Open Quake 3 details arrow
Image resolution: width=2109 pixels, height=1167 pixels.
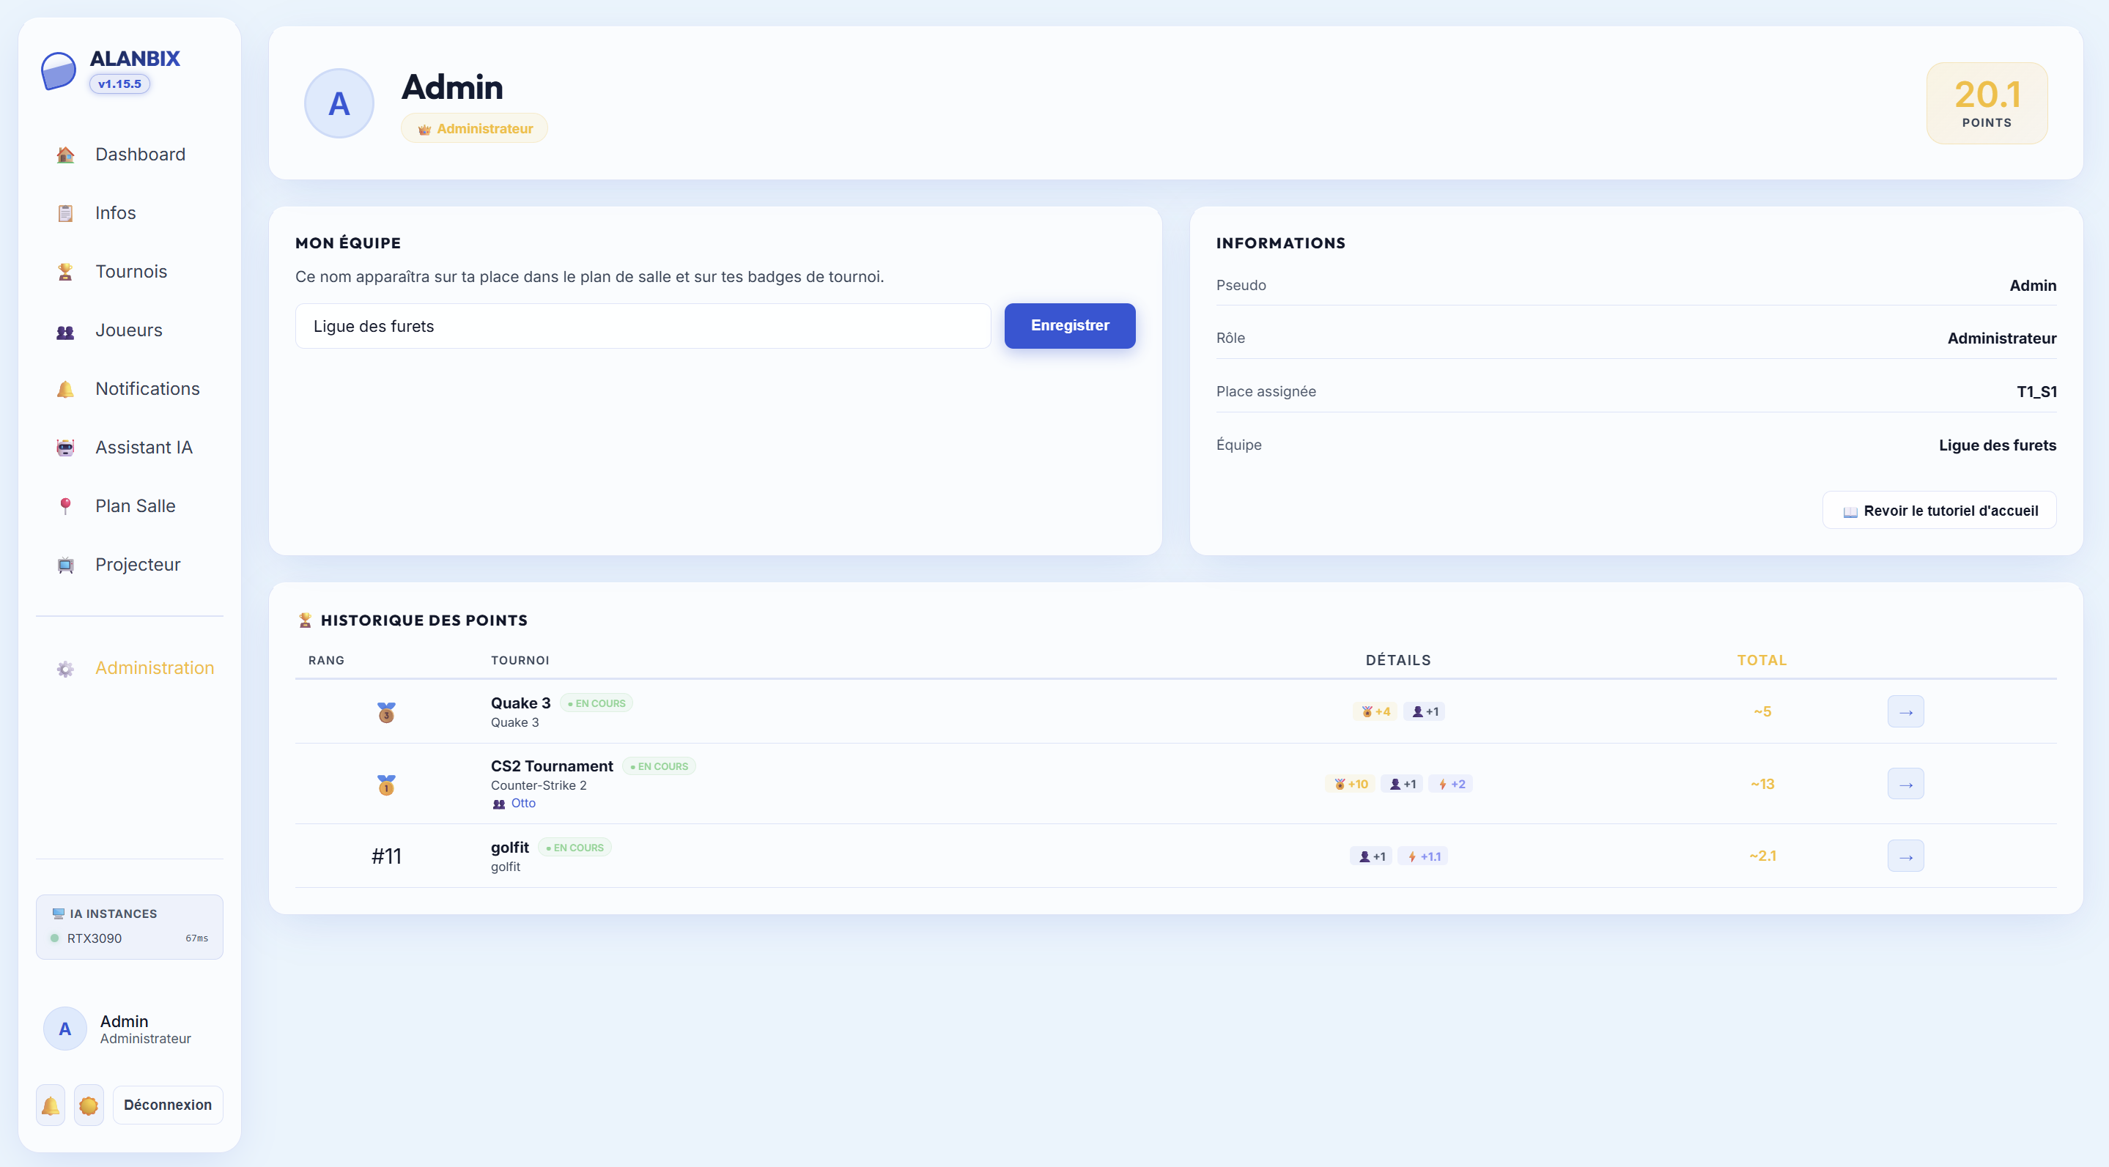pos(1906,712)
